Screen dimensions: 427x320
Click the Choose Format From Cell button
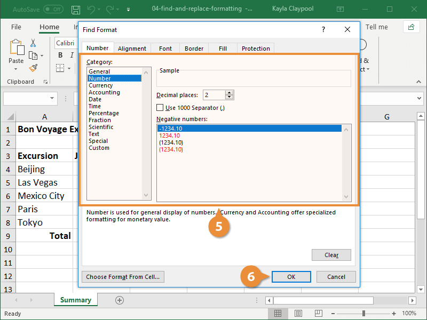tap(123, 277)
